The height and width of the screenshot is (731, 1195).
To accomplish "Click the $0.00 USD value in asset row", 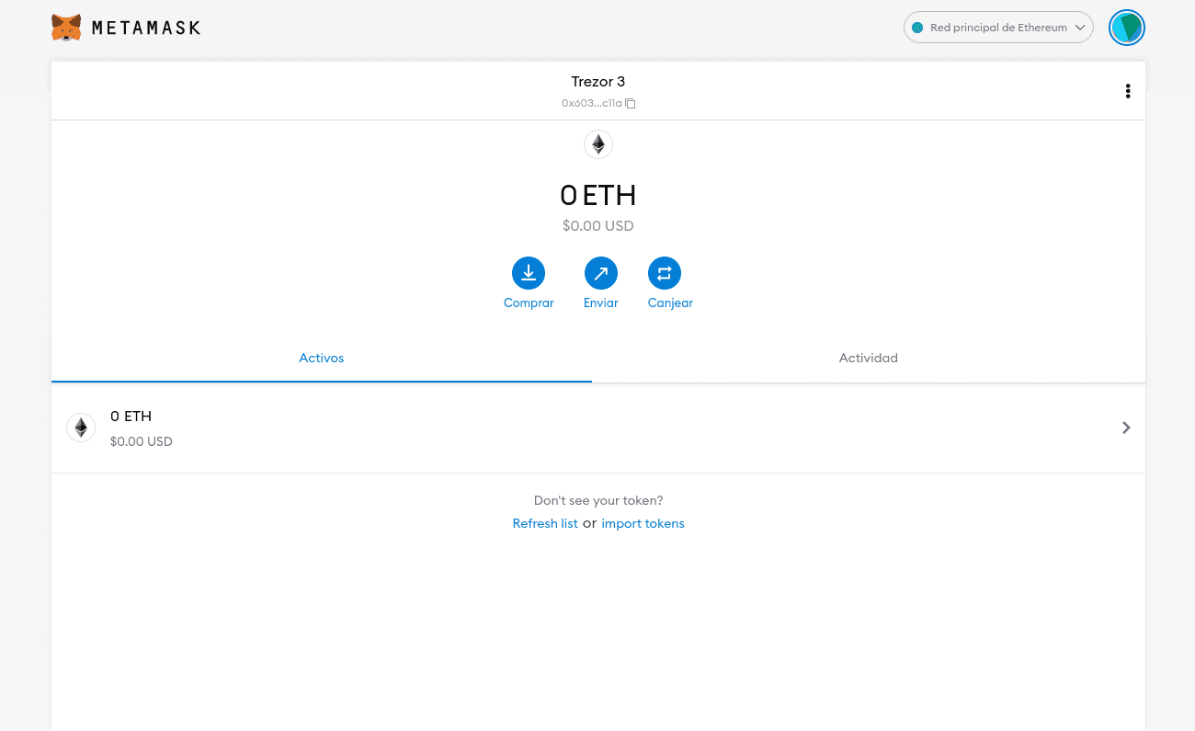I will coord(142,441).
